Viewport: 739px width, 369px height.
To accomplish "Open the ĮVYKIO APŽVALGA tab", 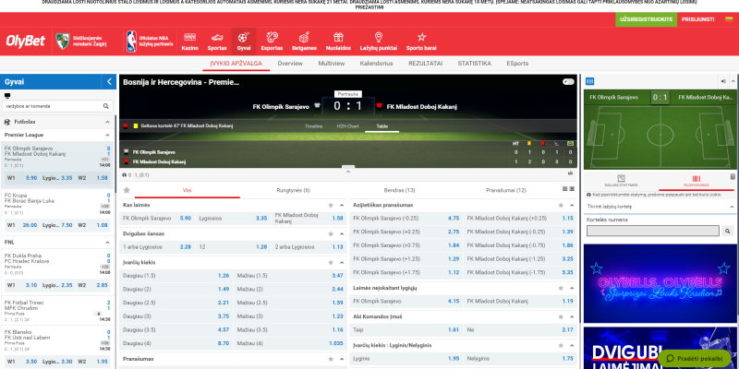I will [236, 63].
